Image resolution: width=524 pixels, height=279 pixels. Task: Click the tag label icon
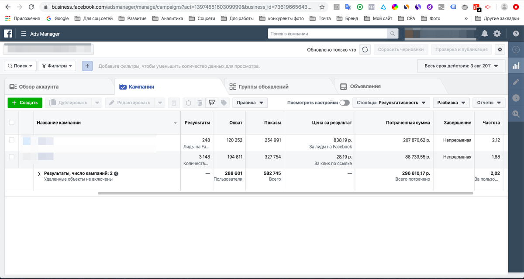224,103
